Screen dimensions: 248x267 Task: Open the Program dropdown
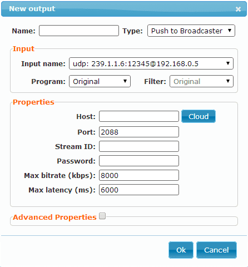pos(100,81)
